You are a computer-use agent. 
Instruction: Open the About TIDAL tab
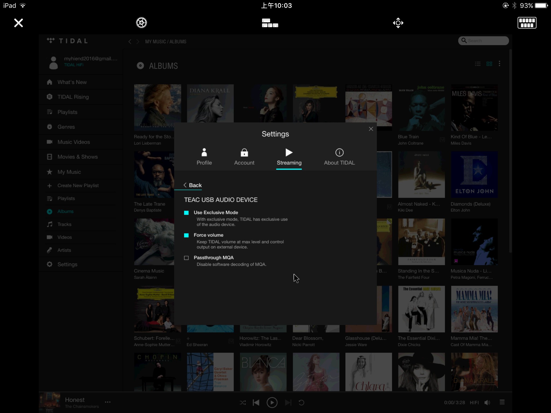[x=339, y=157]
